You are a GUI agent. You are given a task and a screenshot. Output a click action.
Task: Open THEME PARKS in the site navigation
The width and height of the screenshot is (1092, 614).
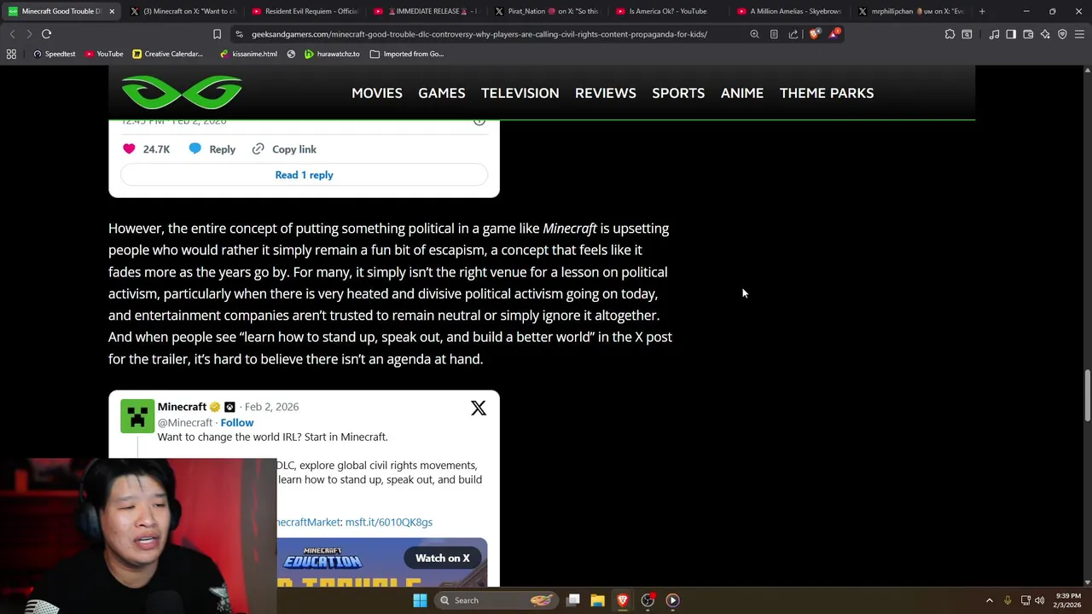tap(827, 93)
